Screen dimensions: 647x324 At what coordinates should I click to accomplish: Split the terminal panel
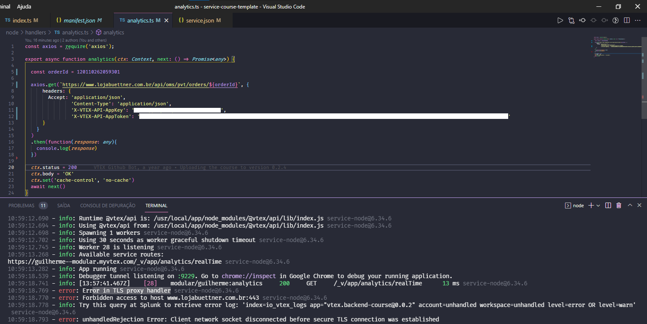(608, 206)
